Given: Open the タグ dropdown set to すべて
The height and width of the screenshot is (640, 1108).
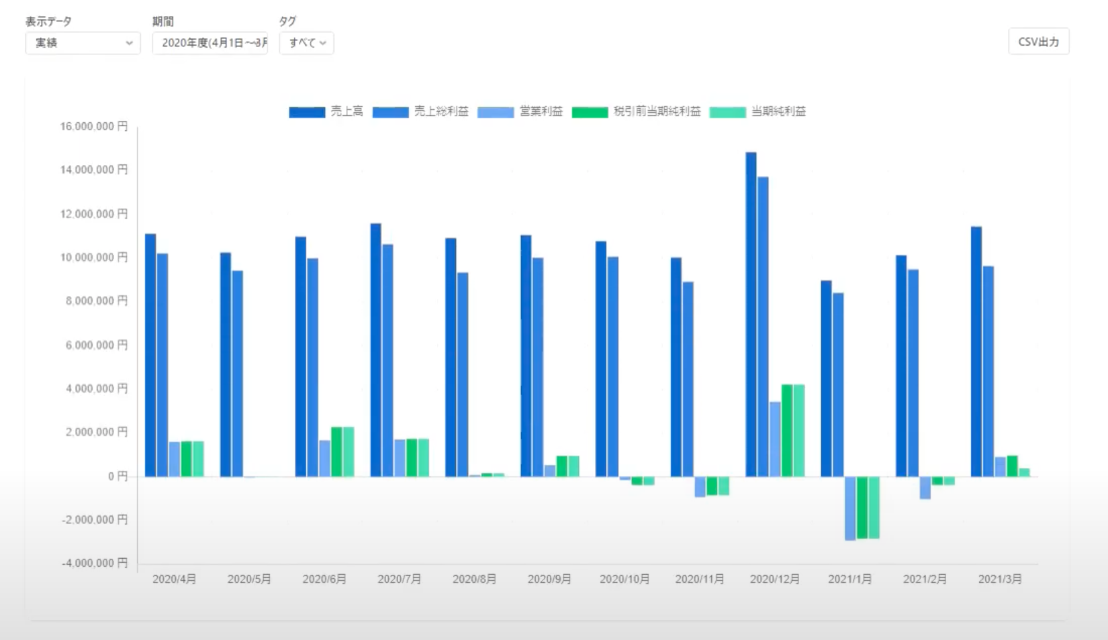Looking at the screenshot, I should click(306, 43).
